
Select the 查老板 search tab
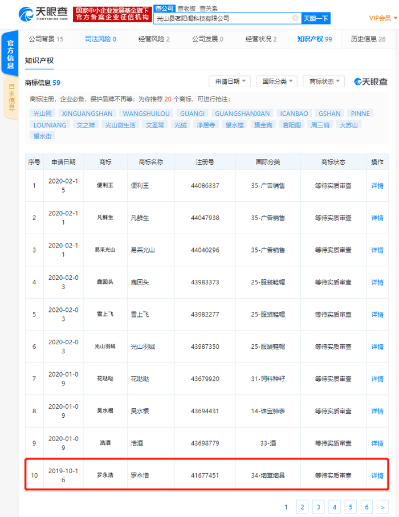(186, 9)
